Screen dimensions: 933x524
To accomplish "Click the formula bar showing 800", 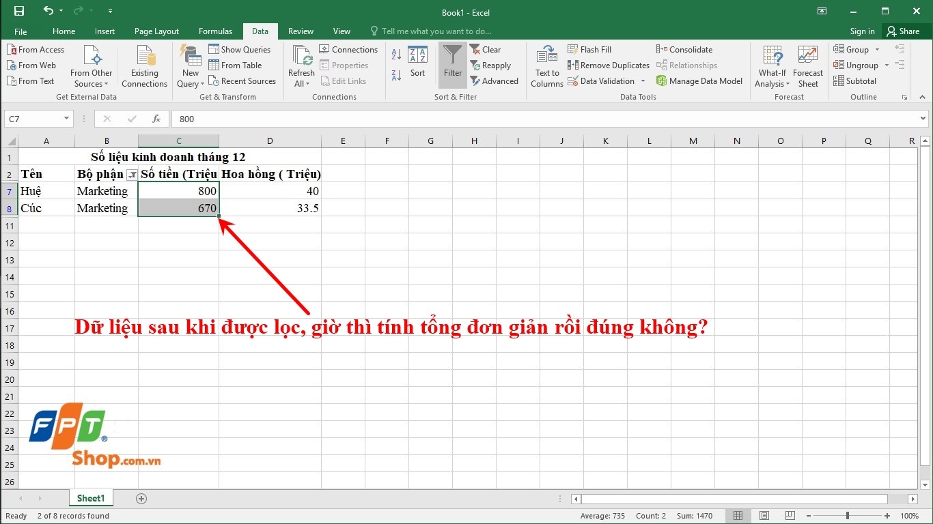I will [544, 119].
